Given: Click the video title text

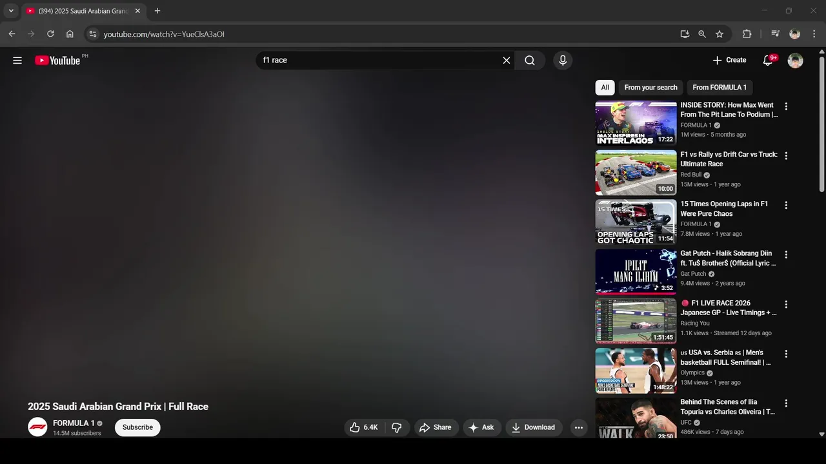Looking at the screenshot, I should coord(118,407).
